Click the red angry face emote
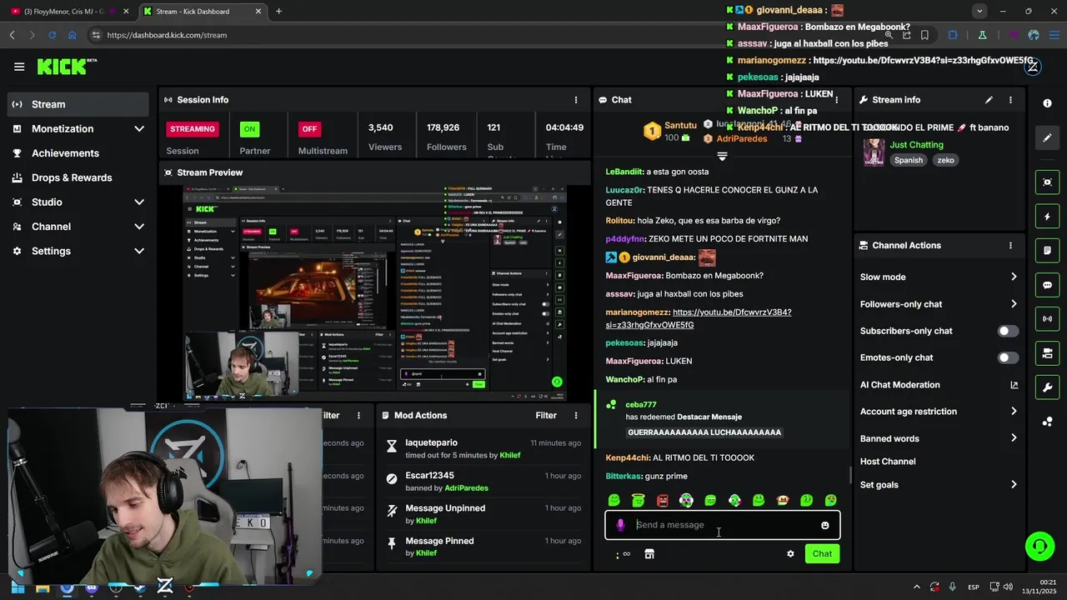Viewport: 1067px width, 600px height. tap(663, 500)
